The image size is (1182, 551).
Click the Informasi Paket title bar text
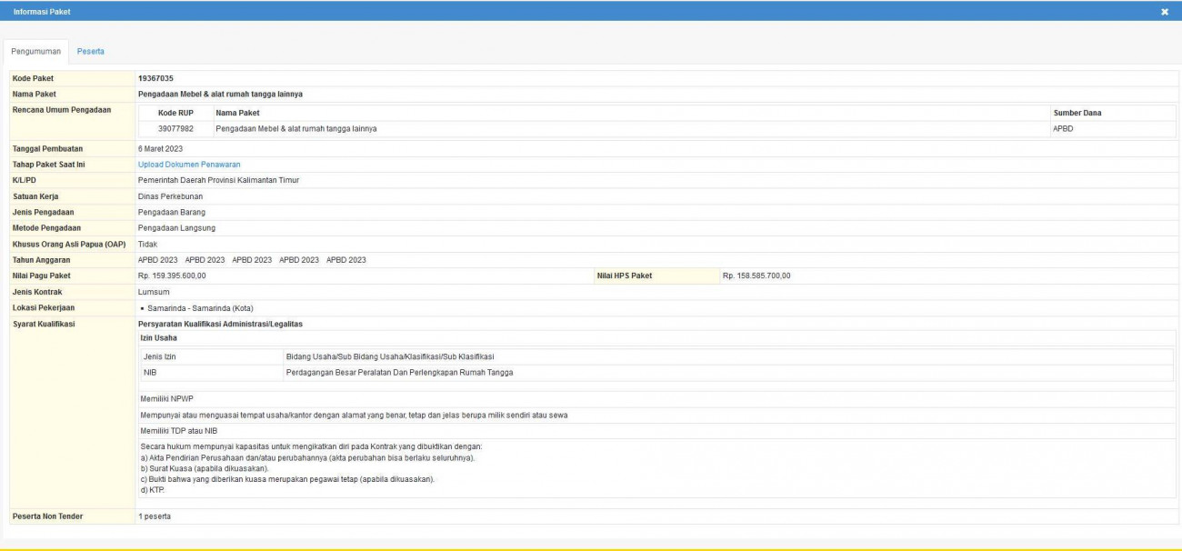pyautogui.click(x=42, y=11)
